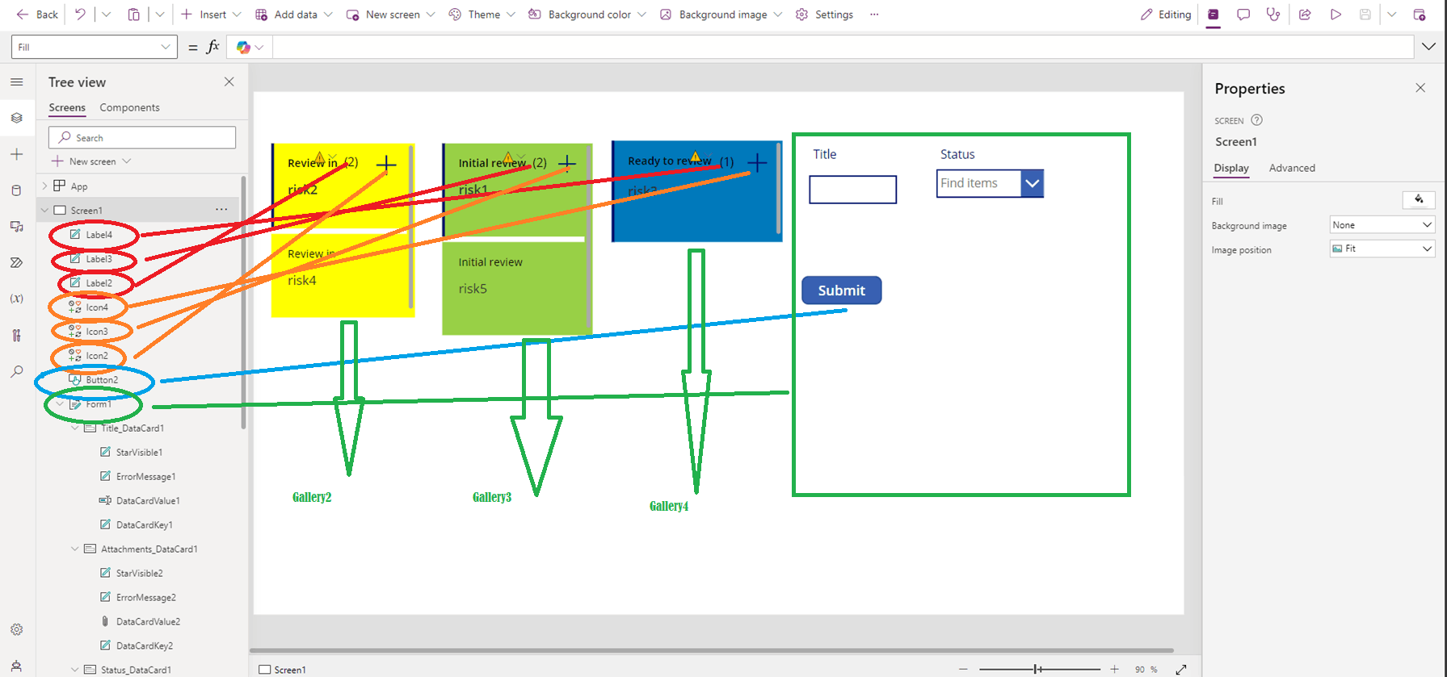Image resolution: width=1447 pixels, height=677 pixels.
Task: Open the Comments icon in top right
Action: pos(1243,15)
